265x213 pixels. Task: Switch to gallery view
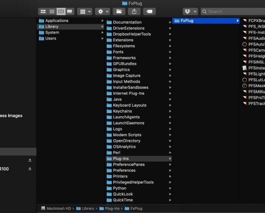70,12
